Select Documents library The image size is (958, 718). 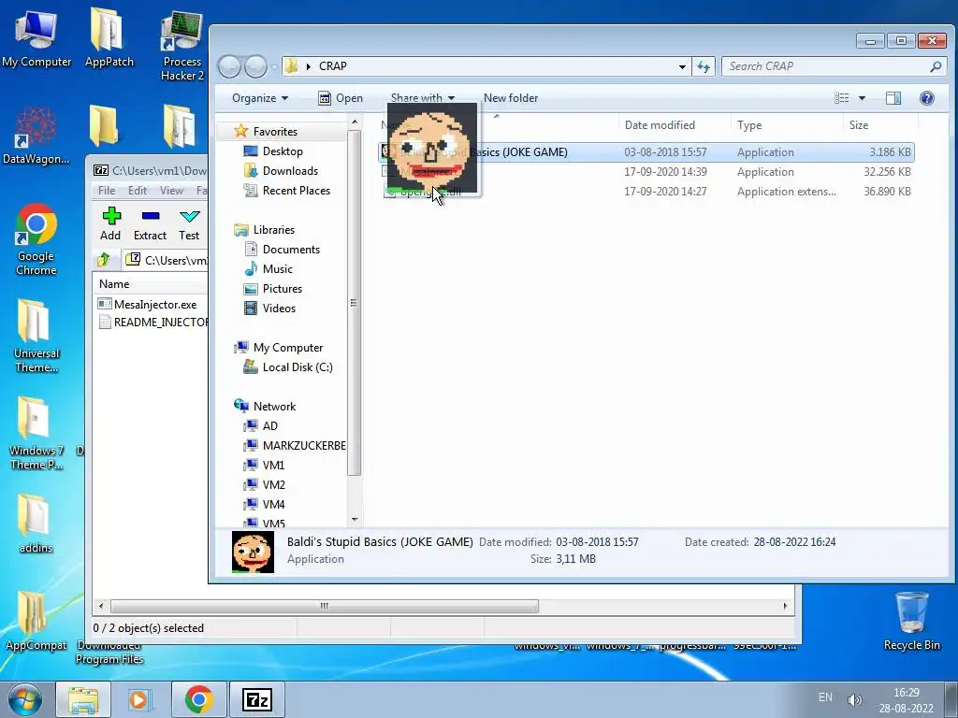point(291,249)
